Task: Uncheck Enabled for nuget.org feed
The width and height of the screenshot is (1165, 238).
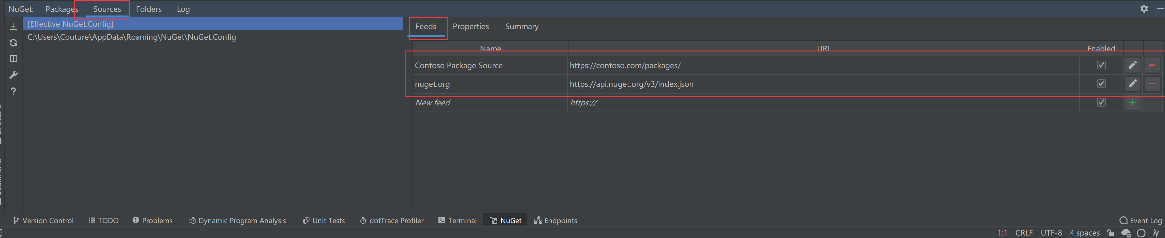Action: [x=1101, y=84]
